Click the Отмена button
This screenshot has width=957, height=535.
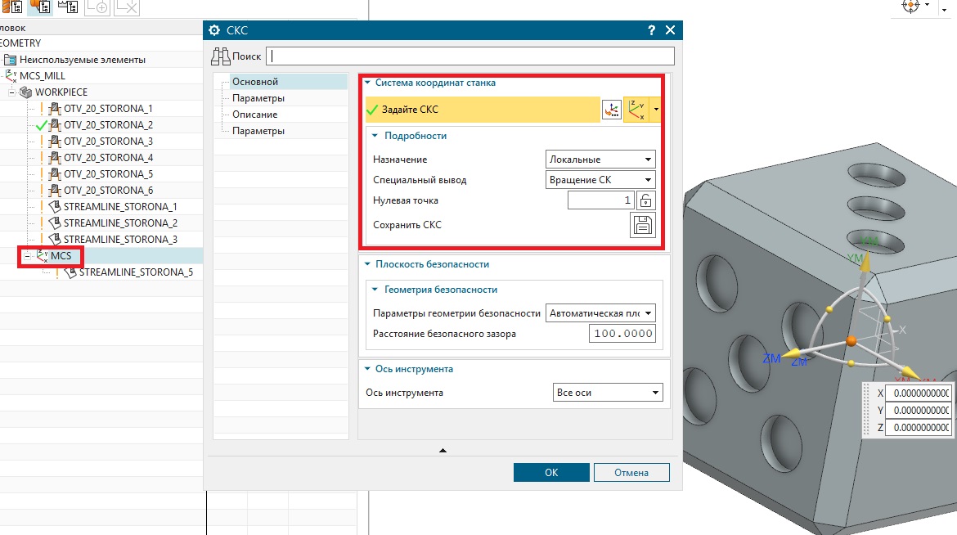[631, 472]
